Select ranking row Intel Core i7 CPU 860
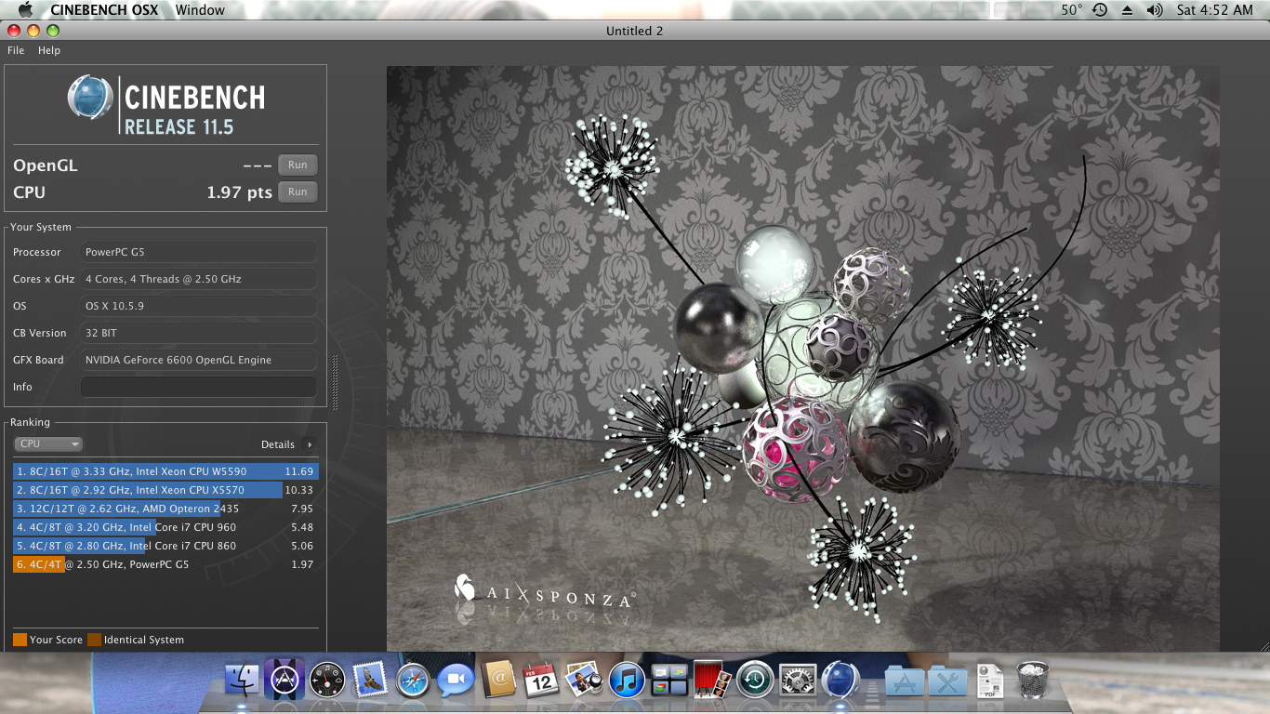The height and width of the screenshot is (714, 1270). click(x=165, y=546)
